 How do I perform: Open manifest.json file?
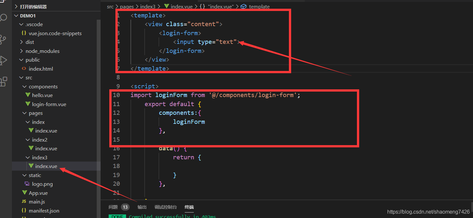point(44,211)
